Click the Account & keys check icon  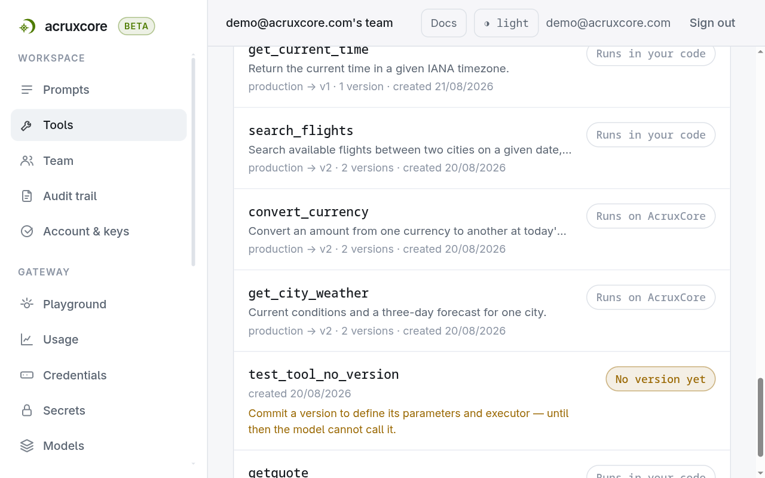[27, 231]
